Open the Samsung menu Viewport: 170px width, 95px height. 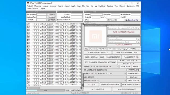(53, 6)
